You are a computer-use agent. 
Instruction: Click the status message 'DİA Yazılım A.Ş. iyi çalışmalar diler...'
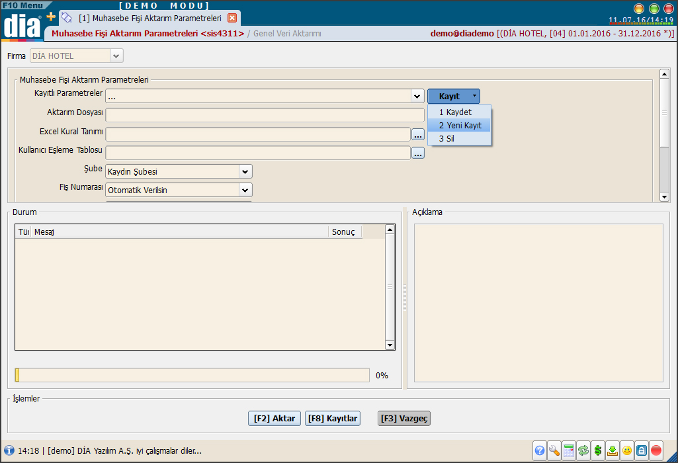[x=140, y=451]
